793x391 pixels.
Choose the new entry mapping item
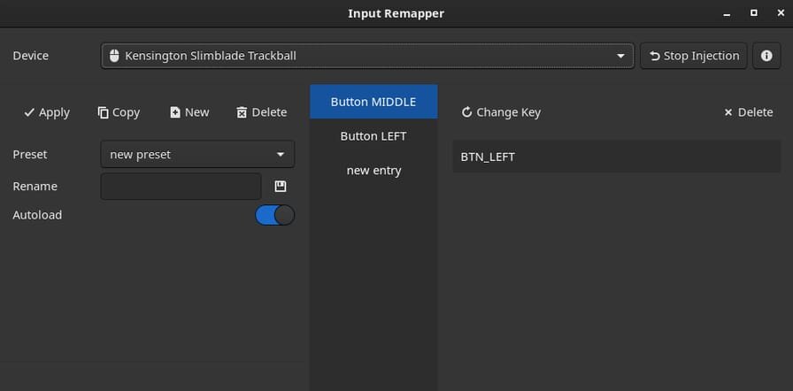point(373,171)
